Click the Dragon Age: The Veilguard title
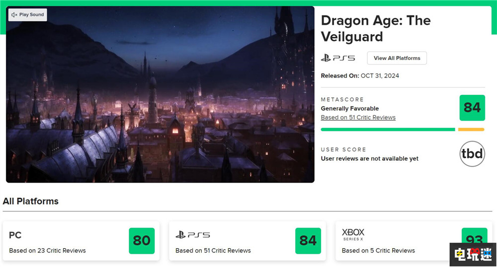497x267 pixels. click(376, 28)
